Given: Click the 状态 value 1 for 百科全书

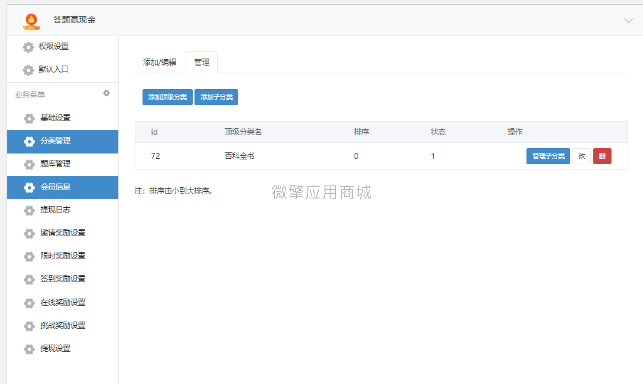Looking at the screenshot, I should click(x=433, y=156).
